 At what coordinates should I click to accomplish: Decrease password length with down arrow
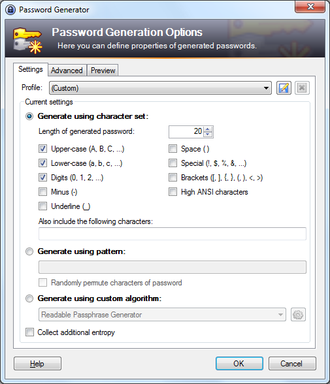(208, 135)
